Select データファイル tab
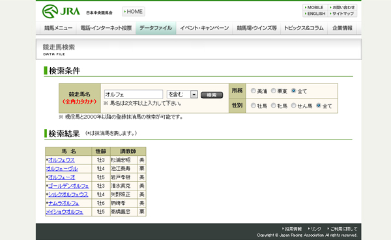Image resolution: width=391 pixels, height=240 pixels. (156, 28)
